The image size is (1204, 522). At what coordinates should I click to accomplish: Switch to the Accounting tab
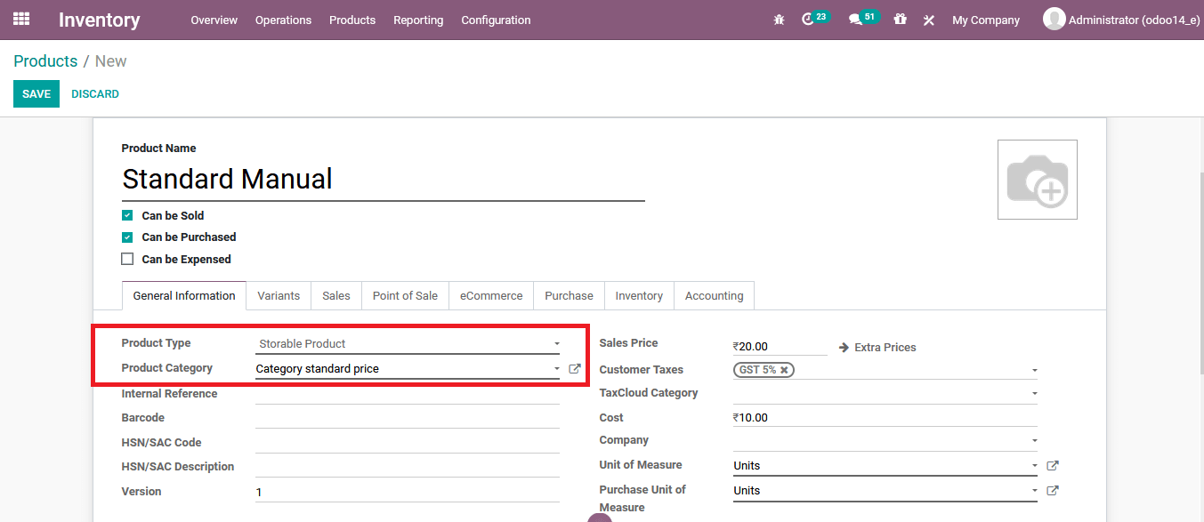714,295
